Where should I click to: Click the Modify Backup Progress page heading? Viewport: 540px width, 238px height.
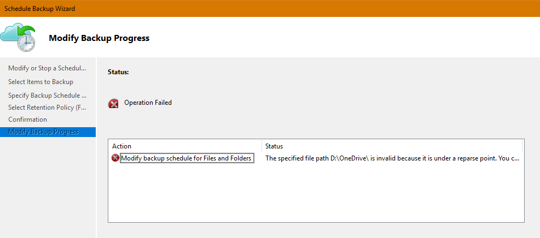99,38
